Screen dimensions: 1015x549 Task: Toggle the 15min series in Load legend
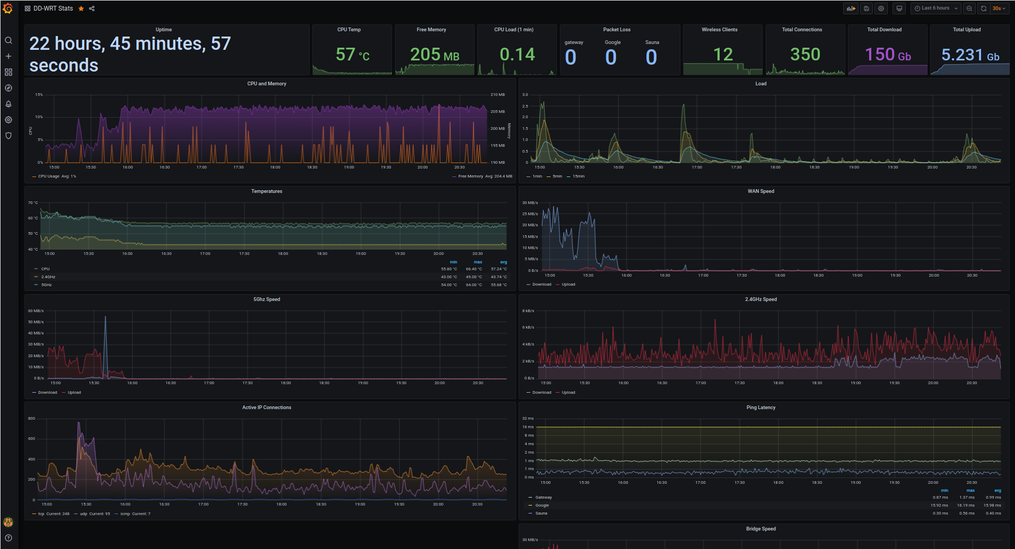pyautogui.click(x=579, y=176)
